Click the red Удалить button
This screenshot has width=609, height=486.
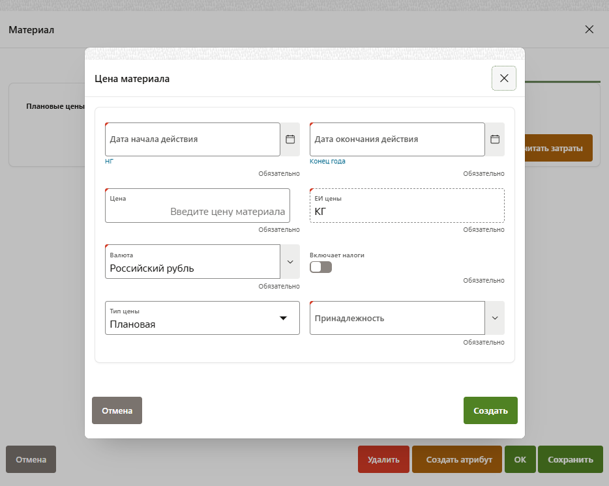pyautogui.click(x=383, y=459)
